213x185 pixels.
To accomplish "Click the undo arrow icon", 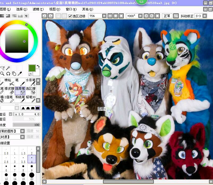I will pos(45,16).
